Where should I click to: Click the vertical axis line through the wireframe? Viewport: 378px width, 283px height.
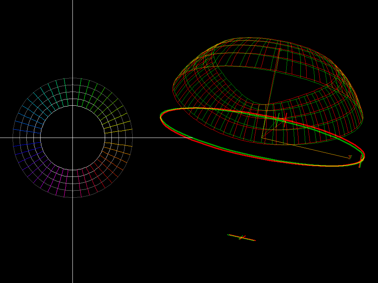(273, 84)
